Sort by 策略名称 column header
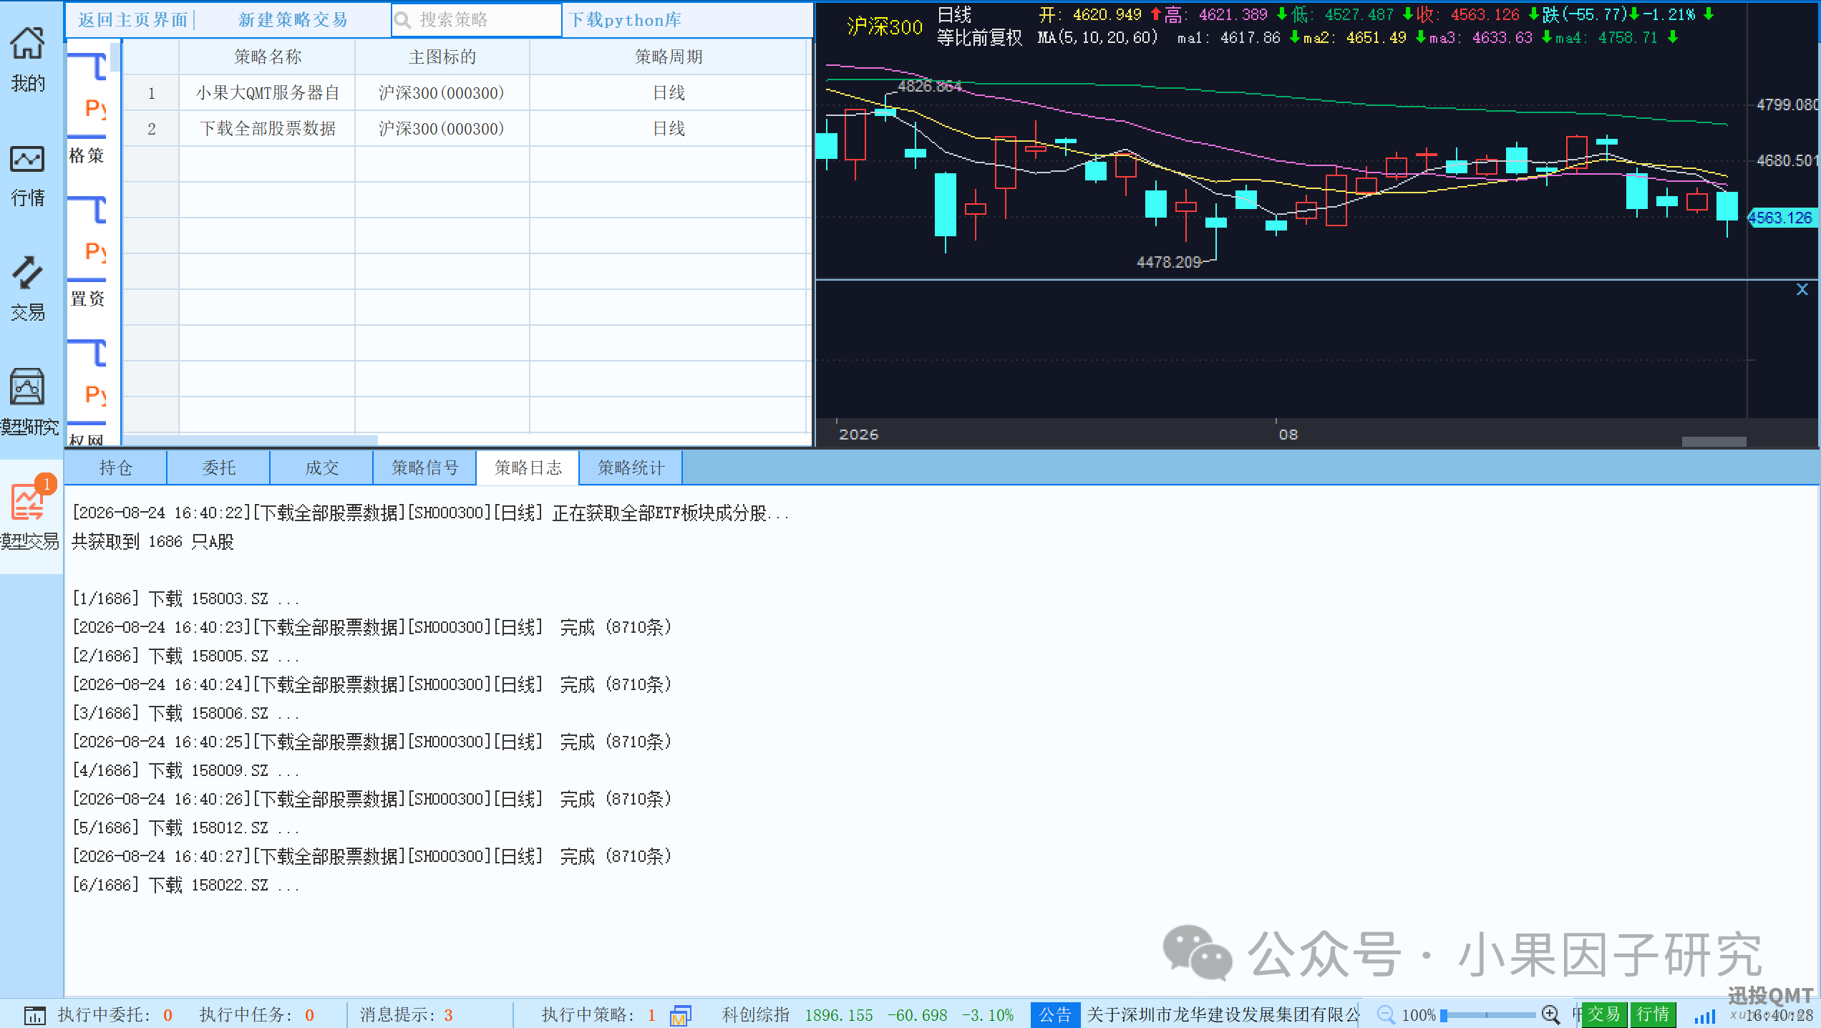The height and width of the screenshot is (1028, 1821). 267,57
